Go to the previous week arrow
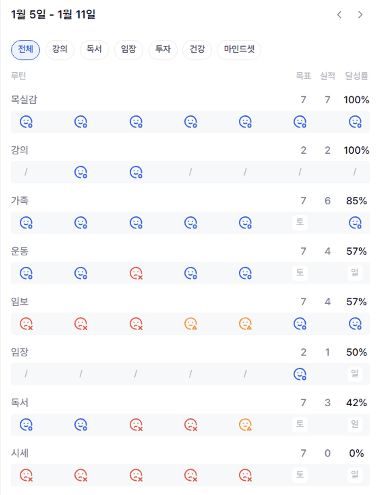The image size is (379, 495). click(x=339, y=15)
